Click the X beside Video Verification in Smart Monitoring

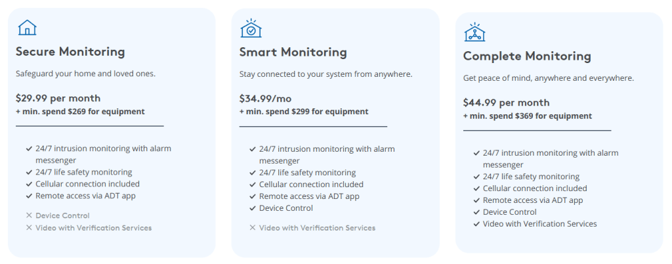pyautogui.click(x=253, y=228)
